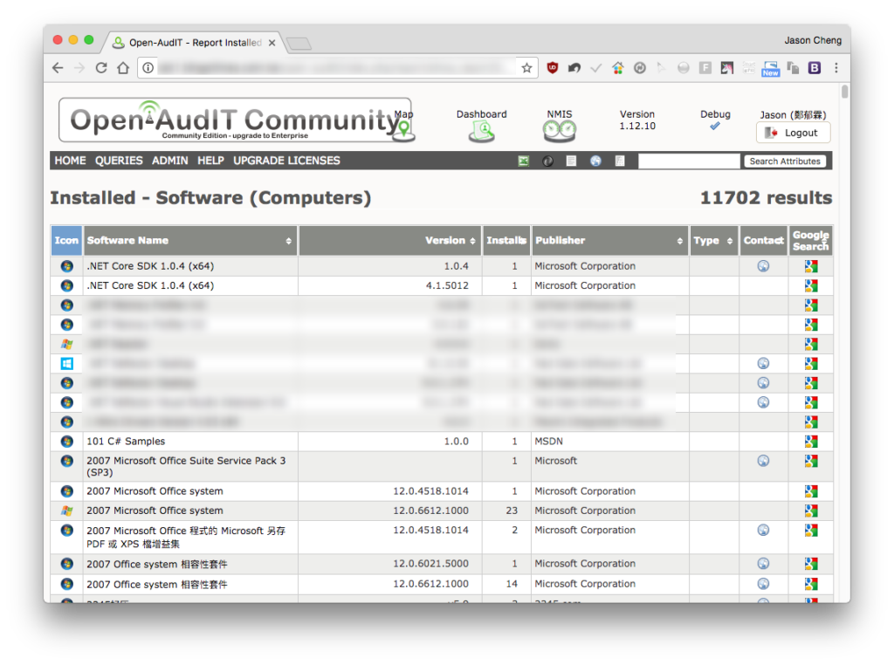Open the HOME menu
The image size is (894, 665).
70,161
